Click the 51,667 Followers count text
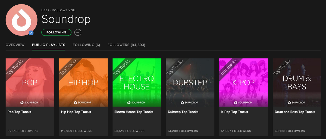Image resolution: width=326 pixels, height=139 pixels. coord(236,131)
